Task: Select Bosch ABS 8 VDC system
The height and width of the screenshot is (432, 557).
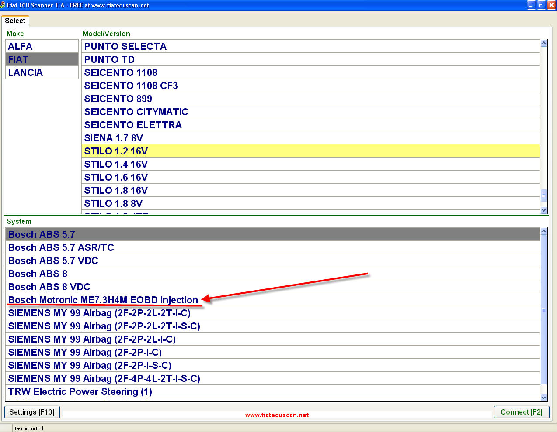Action: [49, 287]
